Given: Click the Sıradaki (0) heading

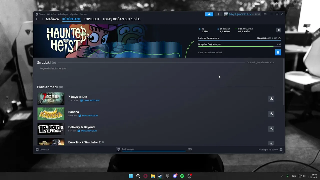Looking at the screenshot, I should (x=46, y=62).
